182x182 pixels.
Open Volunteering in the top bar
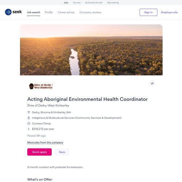(x=113, y=3)
